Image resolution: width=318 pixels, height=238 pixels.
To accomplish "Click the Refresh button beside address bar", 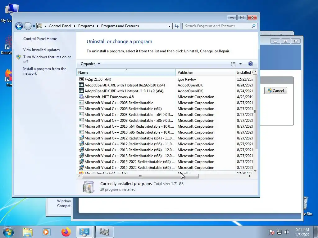I will point(176,26).
